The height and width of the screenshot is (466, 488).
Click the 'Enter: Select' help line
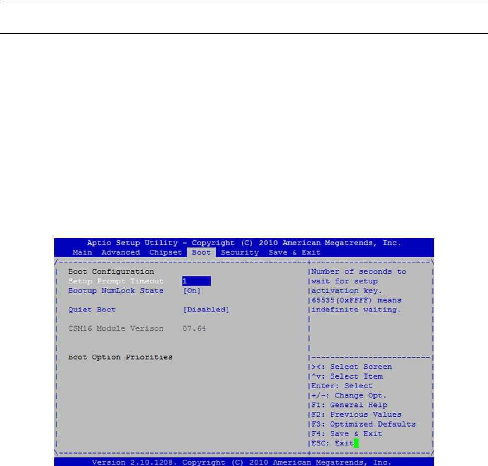tap(342, 386)
